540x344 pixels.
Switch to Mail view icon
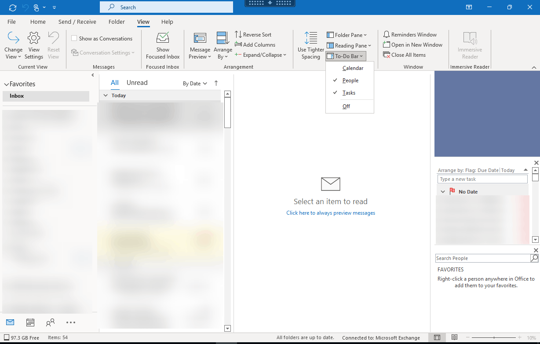pos(10,322)
